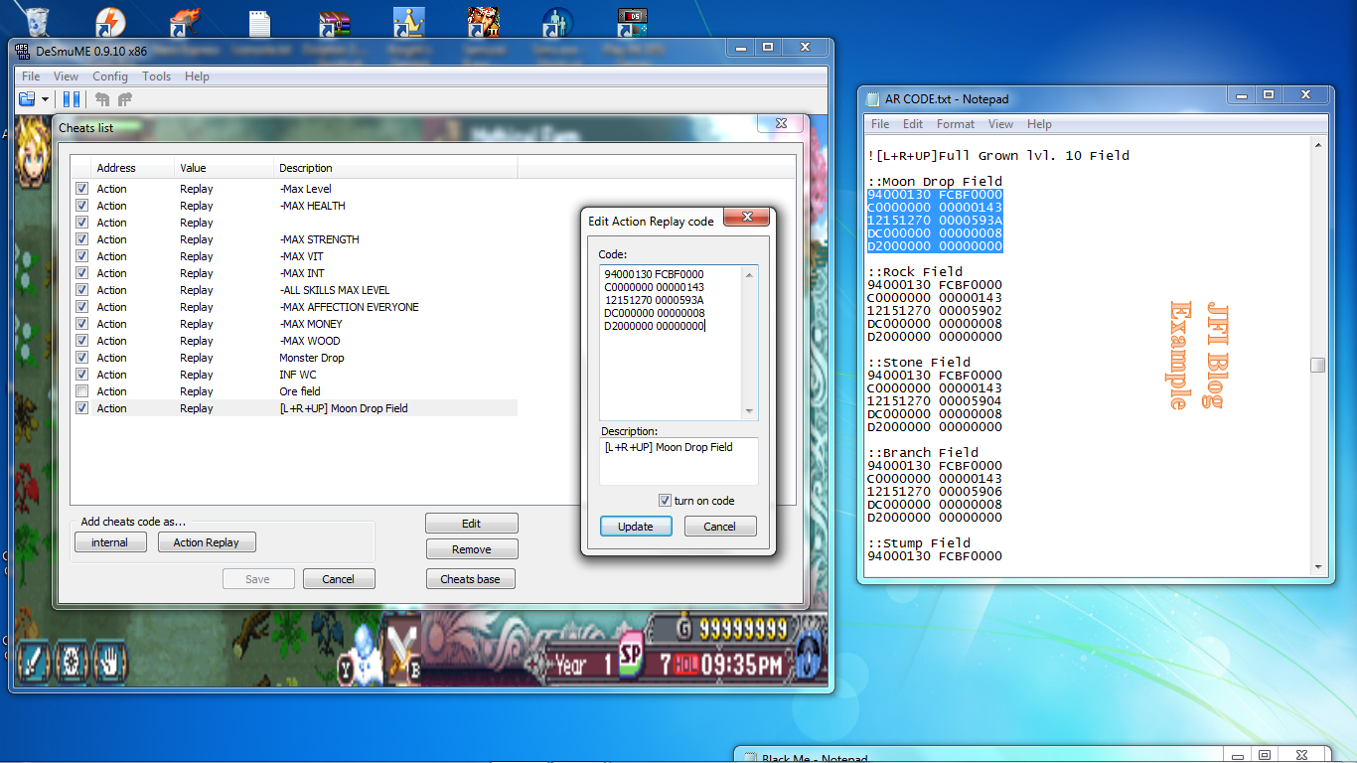Launch the flame-logo desktop shortcut
Screen dimensions: 1357x763
(x=185, y=23)
